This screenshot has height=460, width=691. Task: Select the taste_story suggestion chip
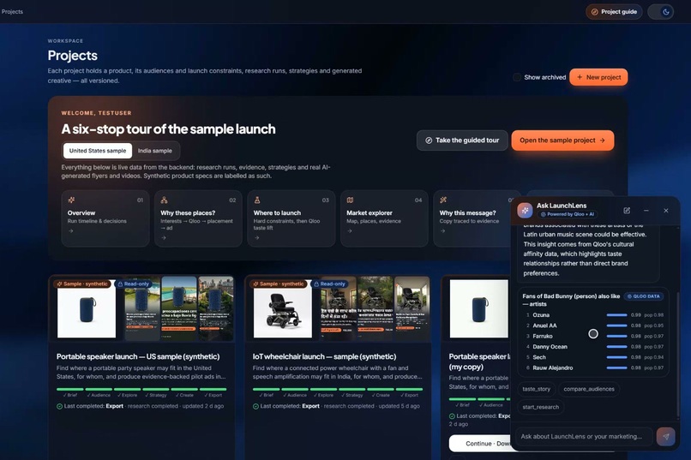[x=537, y=389]
